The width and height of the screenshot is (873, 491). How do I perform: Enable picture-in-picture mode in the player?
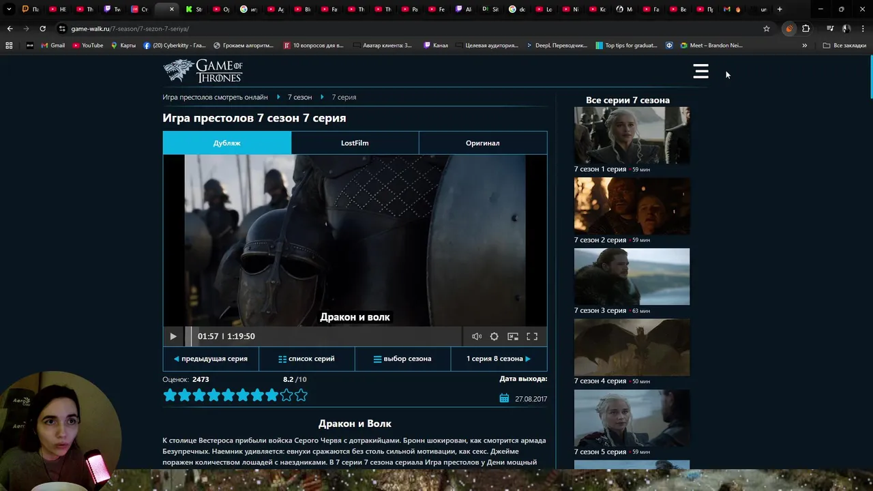(x=513, y=336)
